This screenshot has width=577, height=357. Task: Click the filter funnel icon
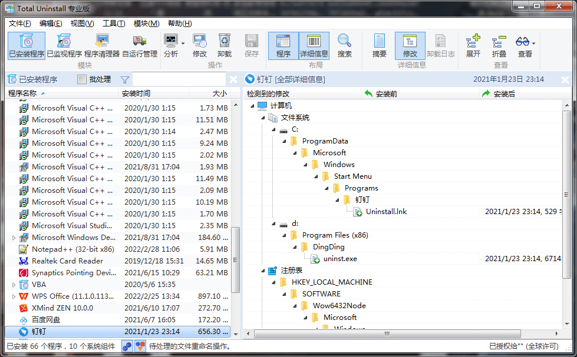pyautogui.click(x=125, y=79)
